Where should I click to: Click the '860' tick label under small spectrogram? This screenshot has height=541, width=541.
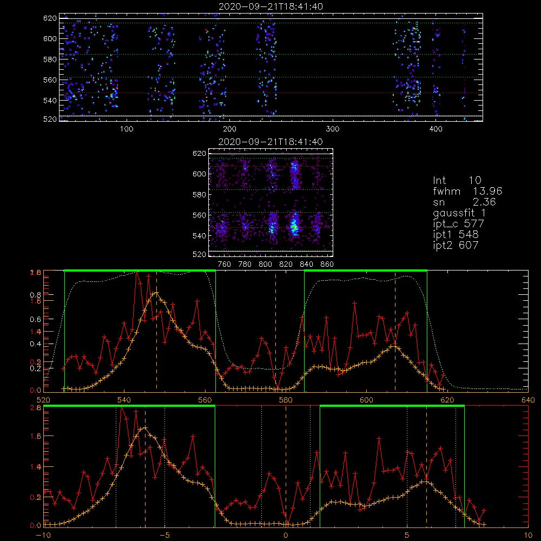(x=327, y=265)
